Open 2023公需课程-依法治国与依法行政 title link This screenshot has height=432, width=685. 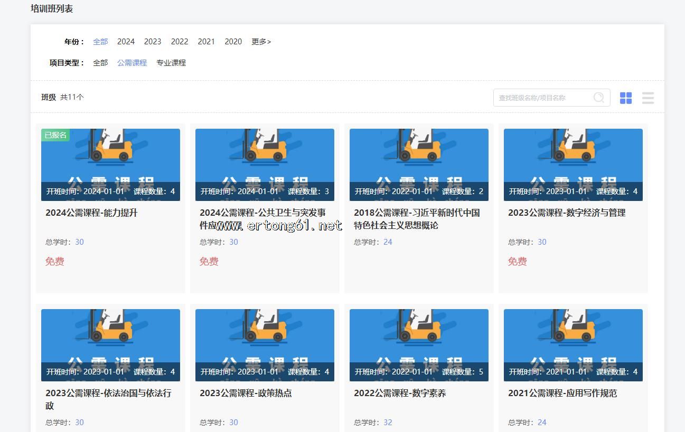(x=108, y=399)
